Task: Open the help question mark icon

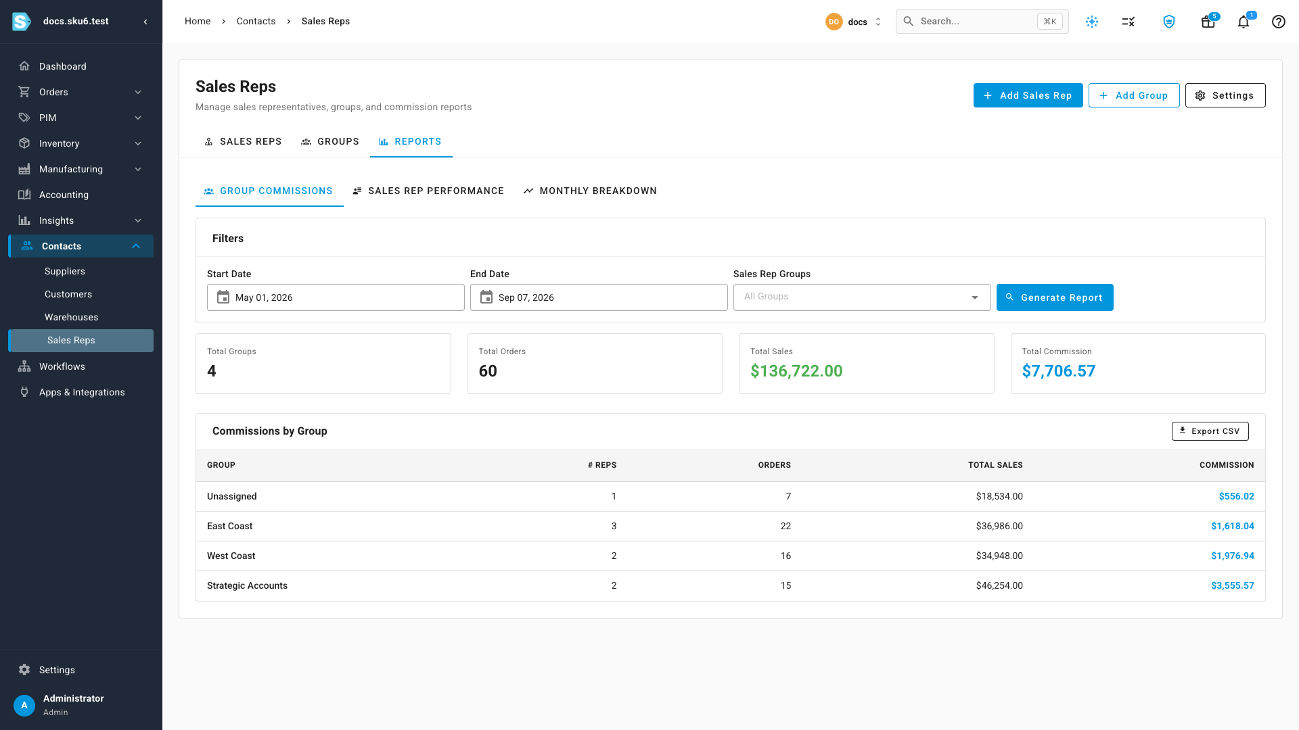Action: click(1279, 22)
